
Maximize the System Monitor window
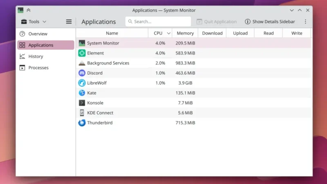[x=300, y=10]
